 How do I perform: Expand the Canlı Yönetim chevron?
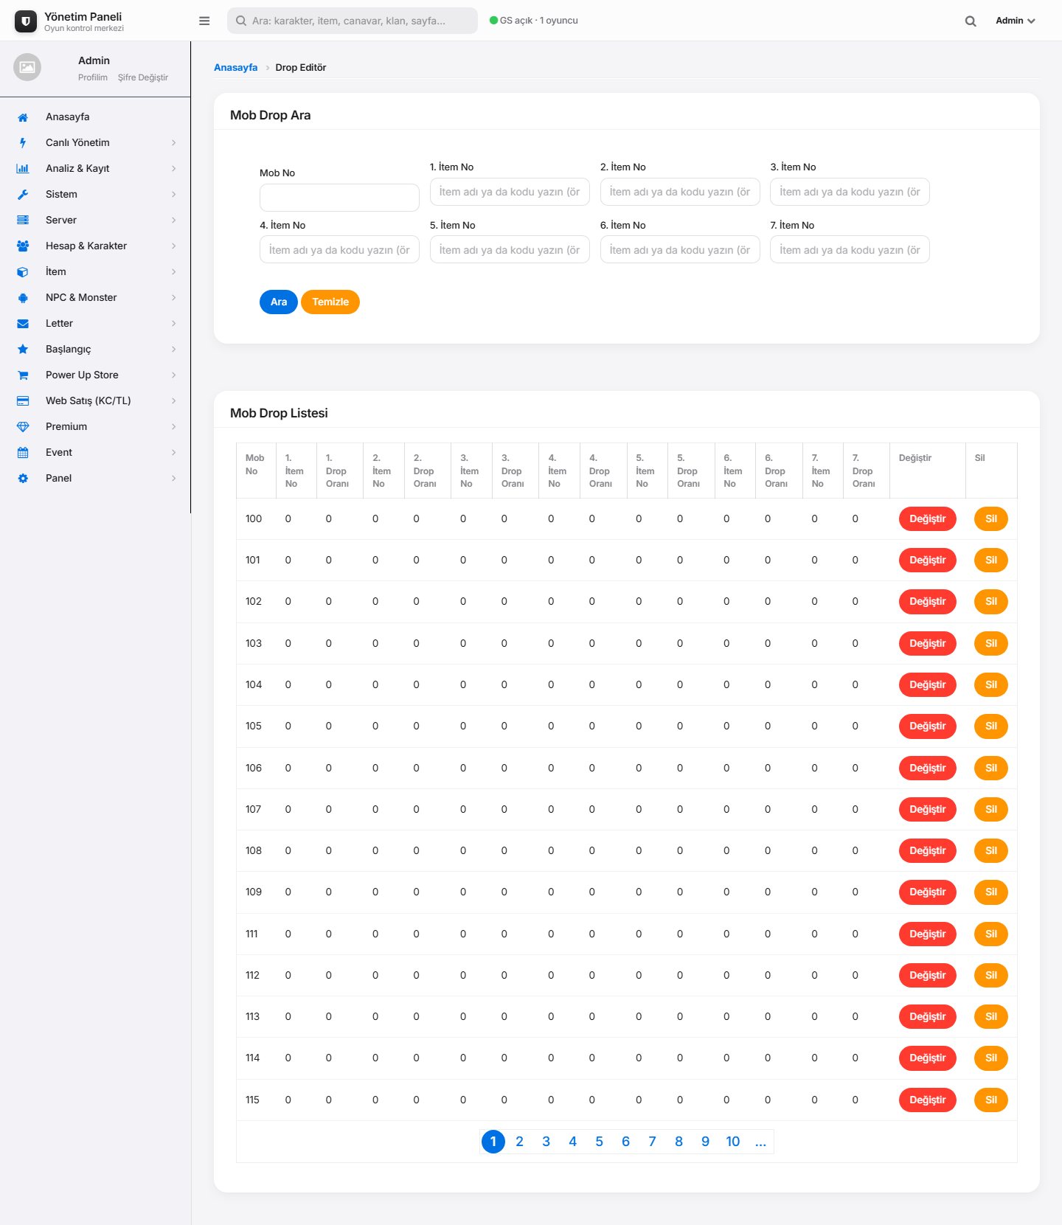[174, 143]
